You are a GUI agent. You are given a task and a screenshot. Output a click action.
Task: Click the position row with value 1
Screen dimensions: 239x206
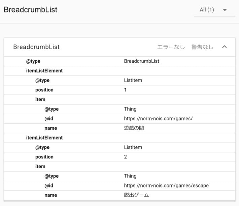[x=119, y=90]
